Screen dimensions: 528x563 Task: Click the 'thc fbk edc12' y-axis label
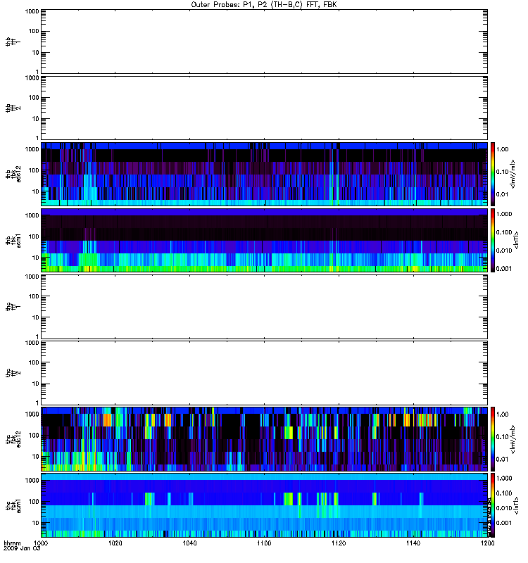coord(13,439)
